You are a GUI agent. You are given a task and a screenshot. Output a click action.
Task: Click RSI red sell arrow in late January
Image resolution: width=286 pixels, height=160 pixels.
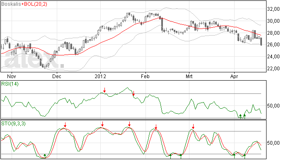click(x=133, y=93)
